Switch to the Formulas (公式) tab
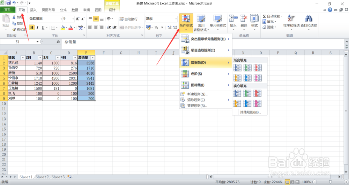349x185 pixels. point(63,10)
